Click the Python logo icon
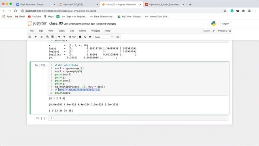This screenshot has height=146, width=259. coord(214,24)
